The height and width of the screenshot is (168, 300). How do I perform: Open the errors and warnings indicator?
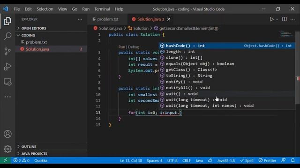point(22,161)
